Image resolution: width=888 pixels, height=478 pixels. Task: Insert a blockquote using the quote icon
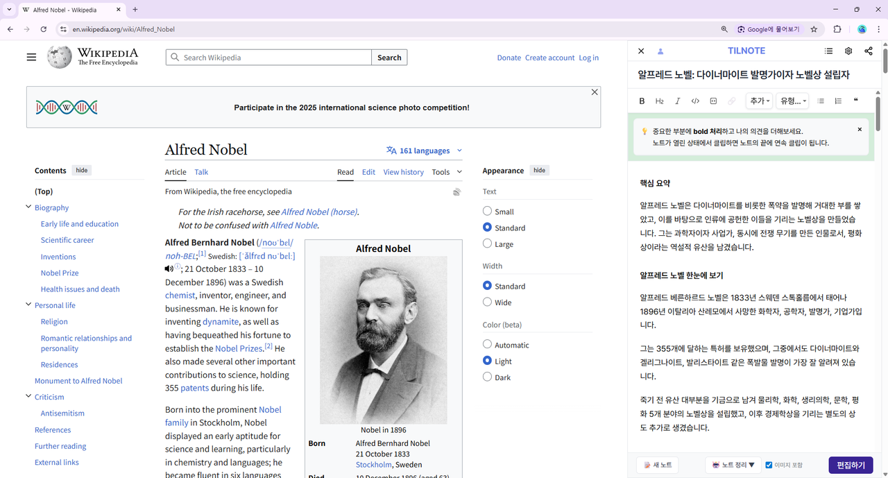855,101
